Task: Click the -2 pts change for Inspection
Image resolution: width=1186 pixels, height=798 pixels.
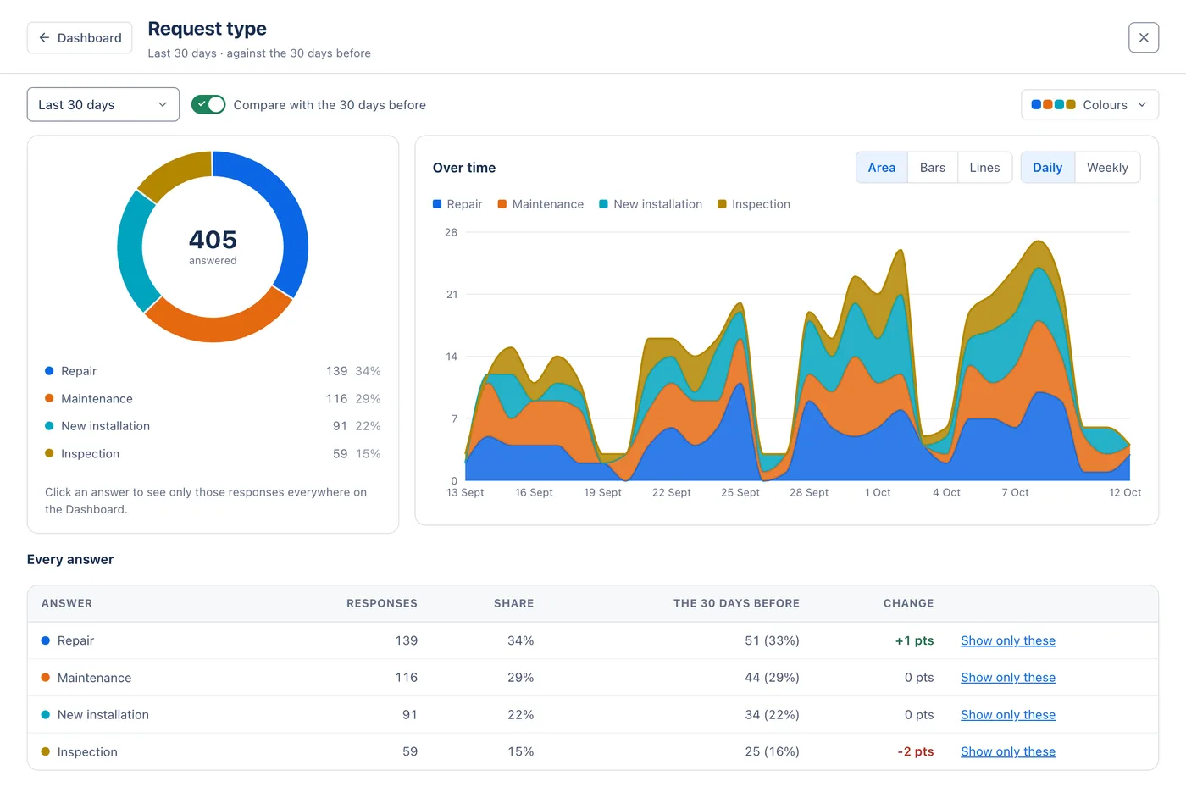Action: tap(916, 751)
